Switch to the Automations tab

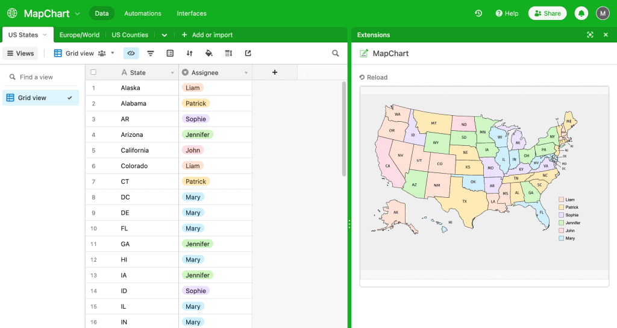click(143, 13)
